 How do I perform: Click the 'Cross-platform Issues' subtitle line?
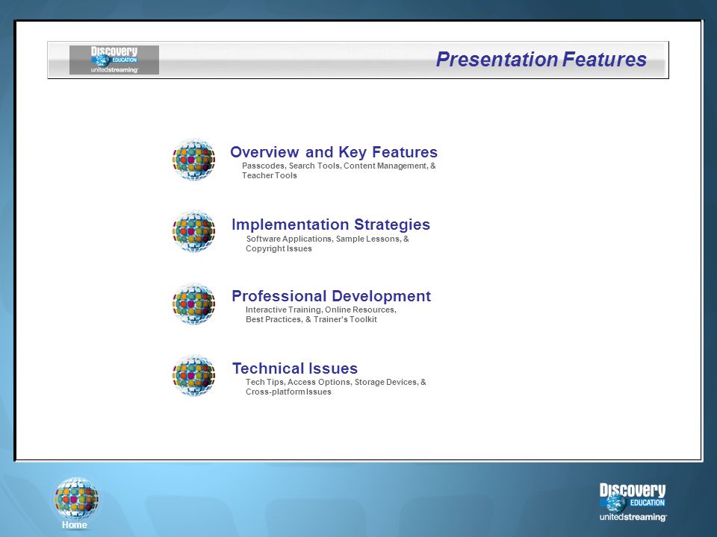(x=288, y=392)
